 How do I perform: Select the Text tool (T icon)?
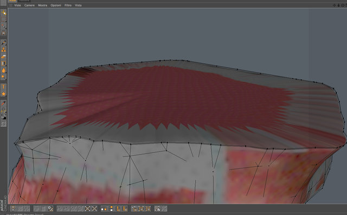(3, 87)
